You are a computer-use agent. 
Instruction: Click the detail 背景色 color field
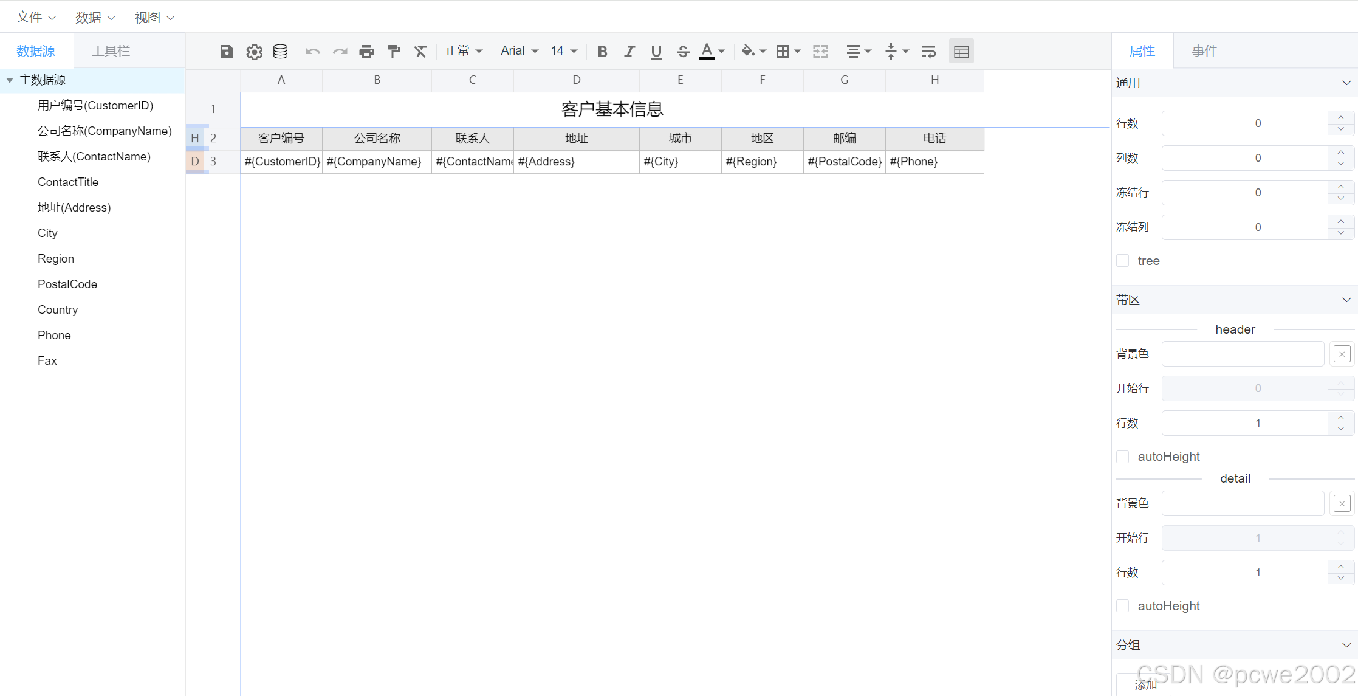tap(1243, 503)
